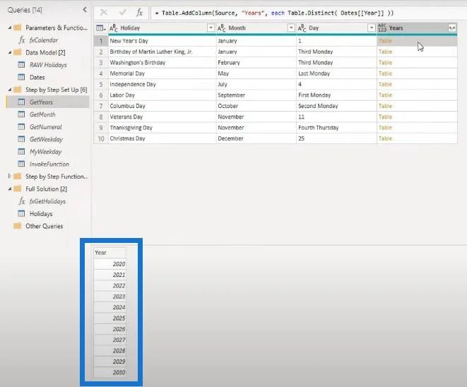Screen dimensions: 467x387
Task: Click the 2020 value in preview table
Action: [110, 264]
